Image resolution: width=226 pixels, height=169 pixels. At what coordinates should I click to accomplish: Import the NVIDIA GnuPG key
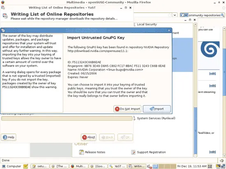(157, 109)
